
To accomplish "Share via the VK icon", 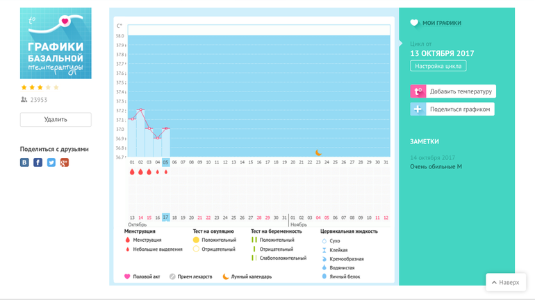I will click(x=24, y=163).
